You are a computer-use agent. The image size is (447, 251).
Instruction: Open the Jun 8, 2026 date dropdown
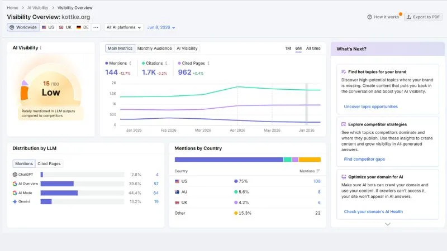(x=161, y=27)
